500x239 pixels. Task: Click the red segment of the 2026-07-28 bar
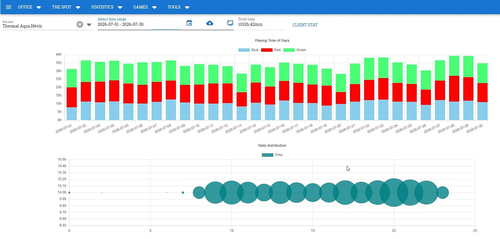[454, 88]
